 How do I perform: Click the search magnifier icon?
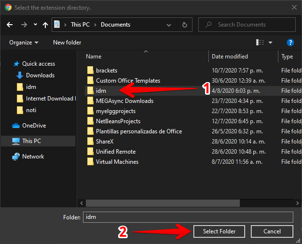[x=208, y=25]
